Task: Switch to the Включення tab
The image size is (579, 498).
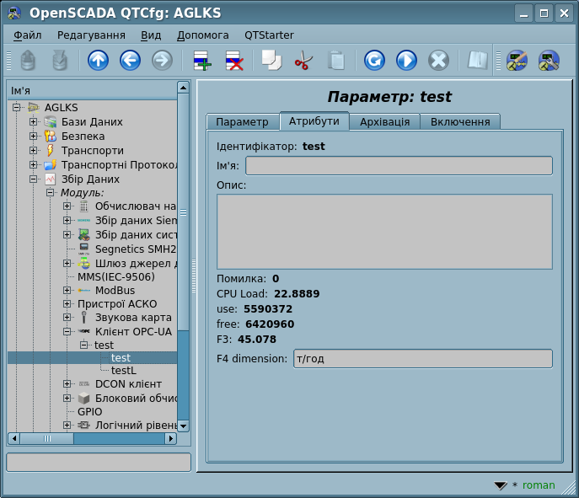Action: [x=460, y=121]
